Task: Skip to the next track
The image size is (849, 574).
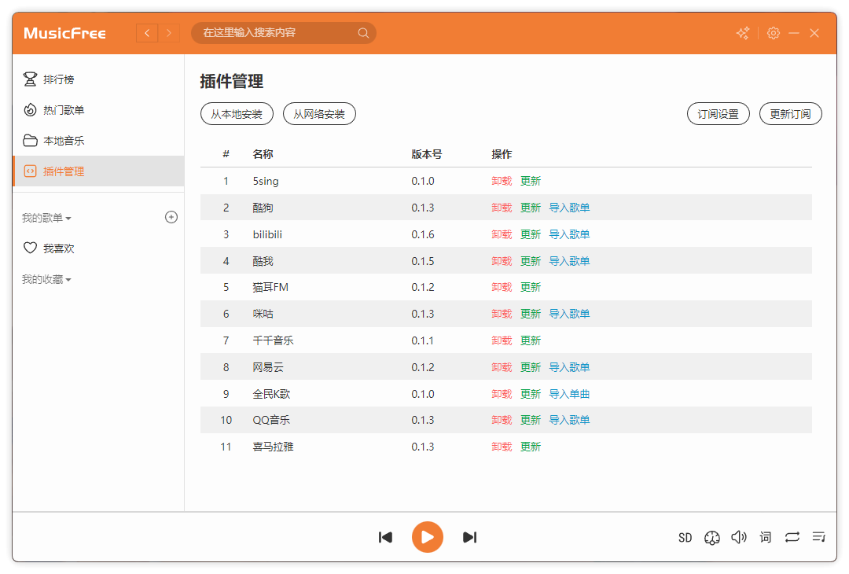Action: tap(469, 537)
